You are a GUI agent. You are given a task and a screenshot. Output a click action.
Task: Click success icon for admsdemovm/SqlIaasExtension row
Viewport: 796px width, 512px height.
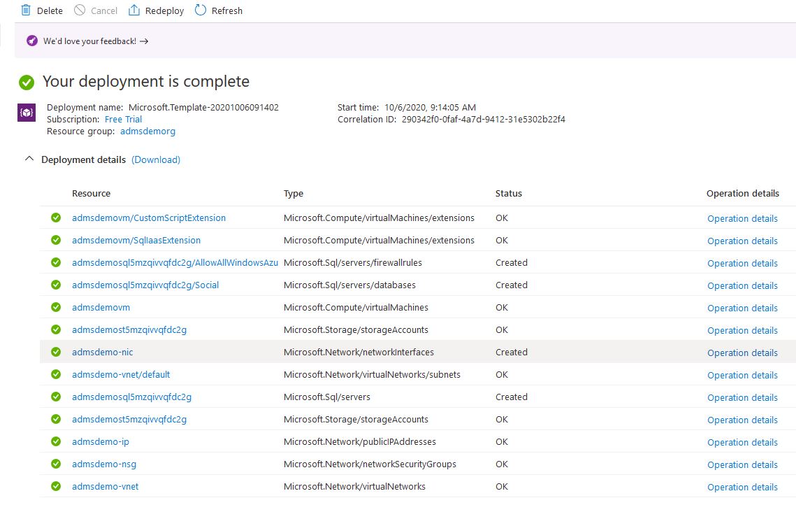(56, 240)
